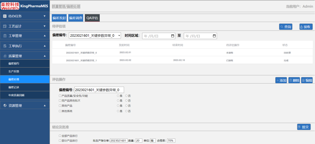
Task: Click the end date input field
Action: pyautogui.click(x=200, y=36)
